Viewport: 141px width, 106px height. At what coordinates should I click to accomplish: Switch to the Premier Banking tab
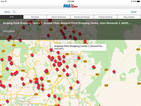point(105,17)
